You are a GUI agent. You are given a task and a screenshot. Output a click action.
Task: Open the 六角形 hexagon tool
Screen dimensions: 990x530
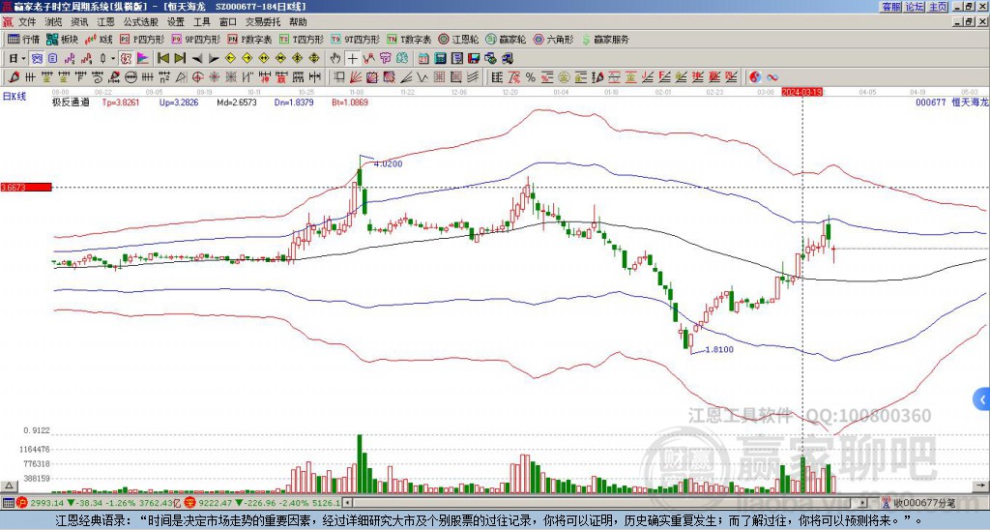tap(553, 39)
